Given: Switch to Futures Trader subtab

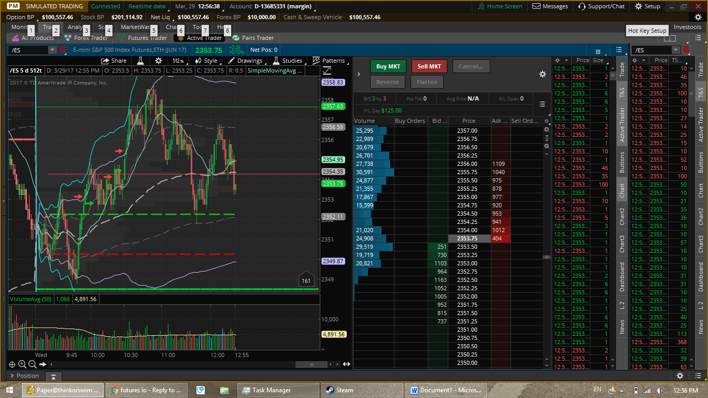Looking at the screenshot, I should pos(143,38).
